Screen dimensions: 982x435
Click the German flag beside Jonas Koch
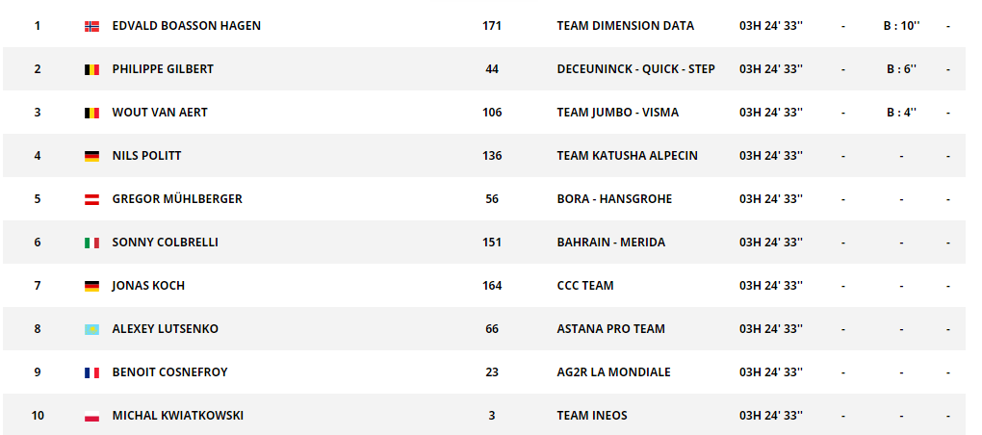(92, 286)
